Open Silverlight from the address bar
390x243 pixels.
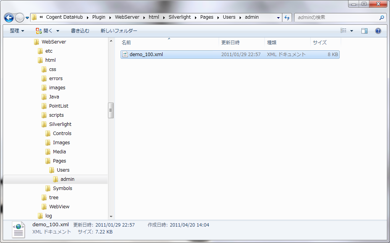click(x=180, y=17)
